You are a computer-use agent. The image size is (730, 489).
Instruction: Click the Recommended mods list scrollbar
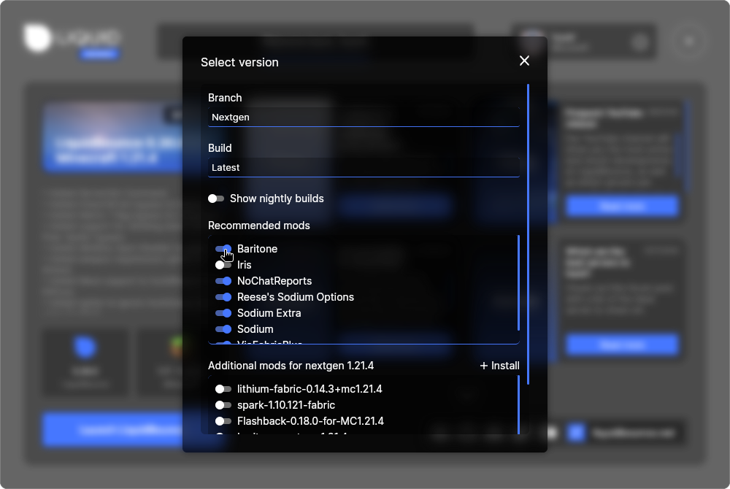point(518,282)
